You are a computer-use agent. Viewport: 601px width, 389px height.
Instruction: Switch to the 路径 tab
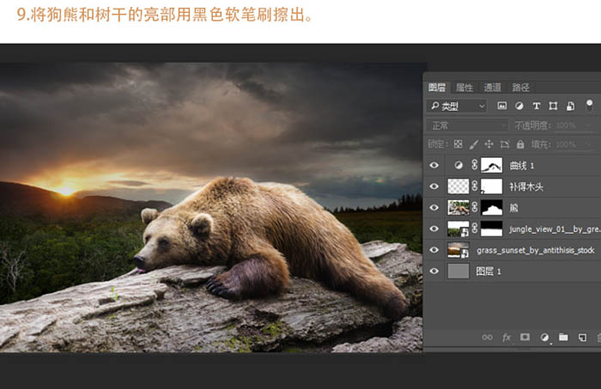click(520, 88)
